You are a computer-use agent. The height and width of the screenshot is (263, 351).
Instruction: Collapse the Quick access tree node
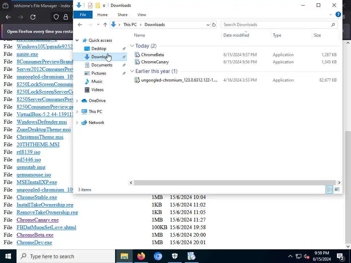(x=77, y=40)
